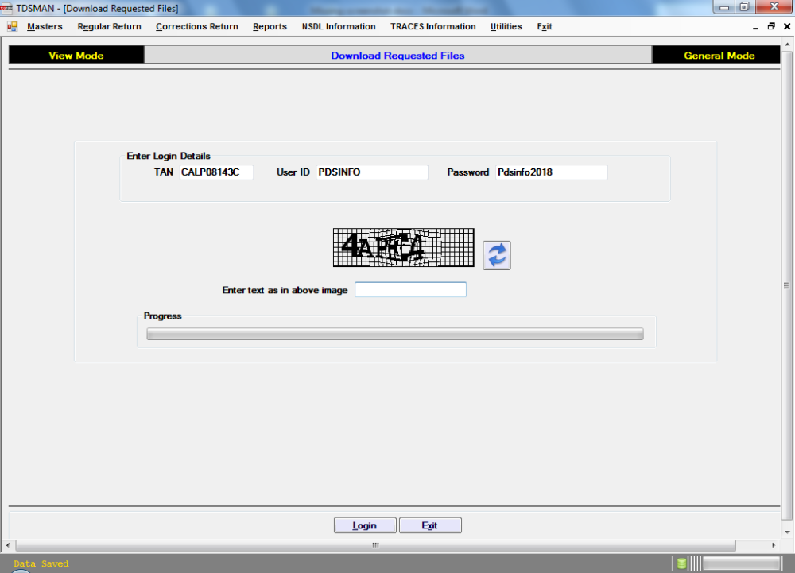Click the Progress bar

click(x=394, y=334)
